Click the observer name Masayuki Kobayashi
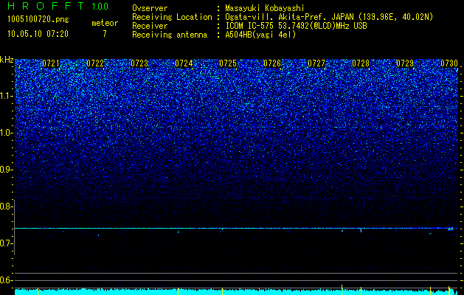This screenshot has width=464, height=295. click(x=264, y=8)
